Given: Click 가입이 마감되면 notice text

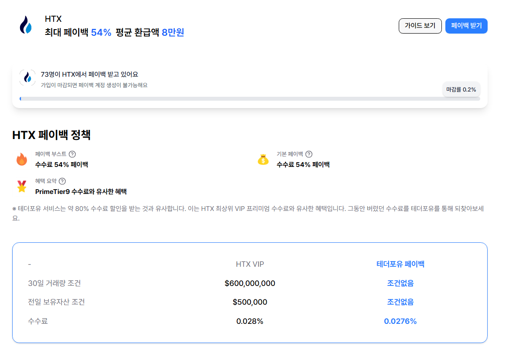Looking at the screenshot, I should pos(94,85).
